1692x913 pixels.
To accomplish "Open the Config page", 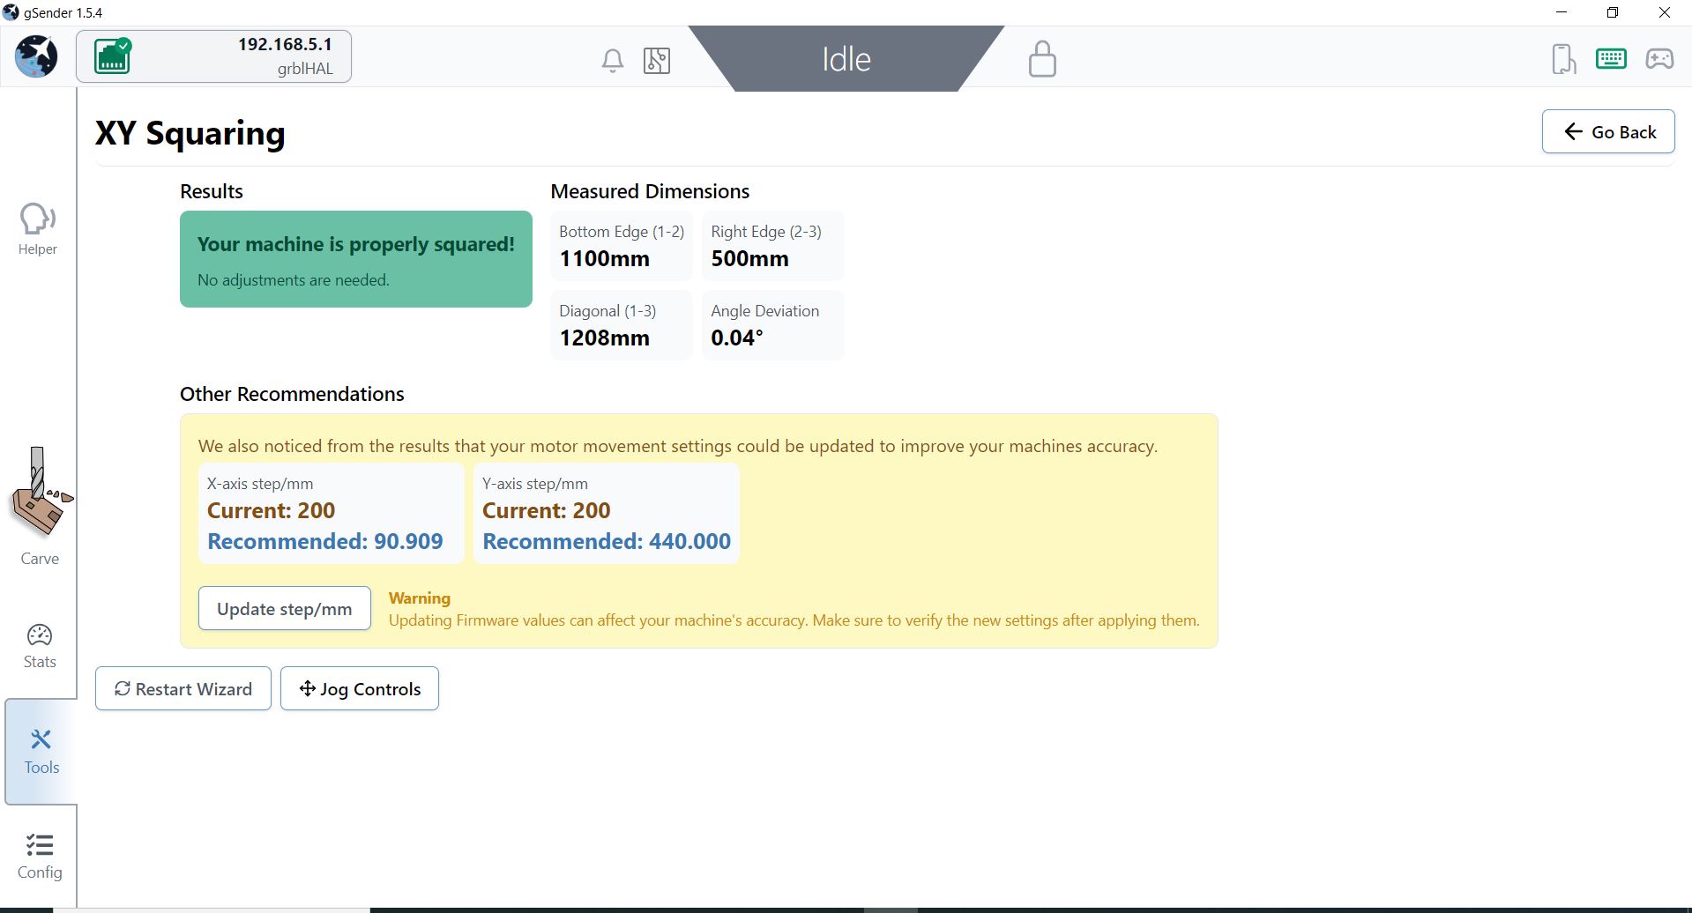I will pos(40,856).
